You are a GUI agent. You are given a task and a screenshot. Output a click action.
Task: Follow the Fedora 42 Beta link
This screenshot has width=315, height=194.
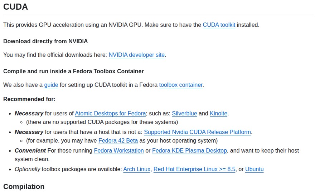(x=118, y=141)
